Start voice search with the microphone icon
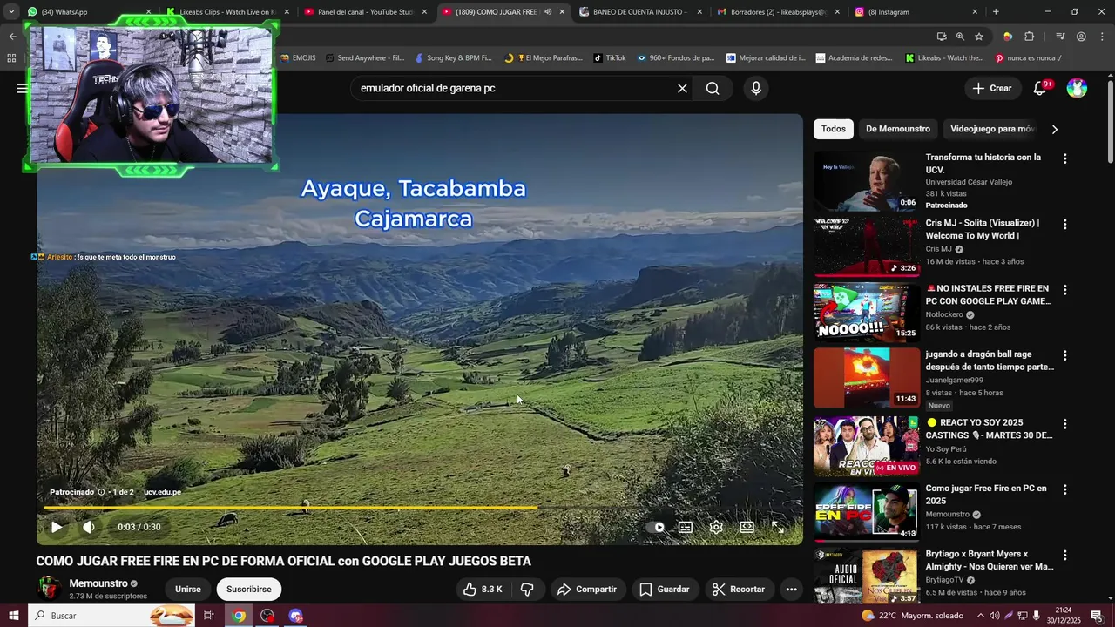Viewport: 1115px width, 627px height. coord(755,88)
